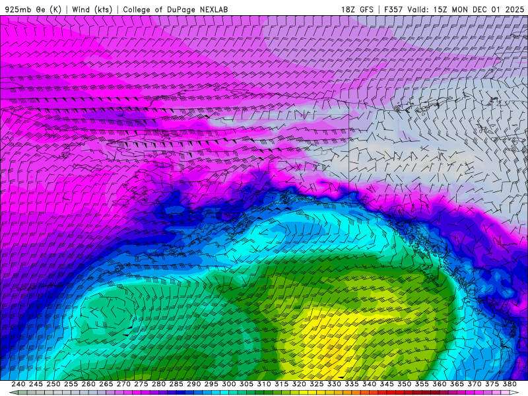
Task: Click the 305 color scale label
Action: (x=246, y=384)
